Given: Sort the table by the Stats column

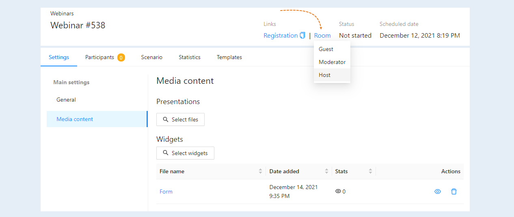Looking at the screenshot, I should (370, 171).
